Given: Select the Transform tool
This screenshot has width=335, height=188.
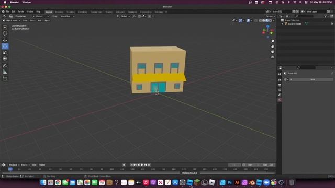Looking at the screenshot, I should [x=5, y=58].
